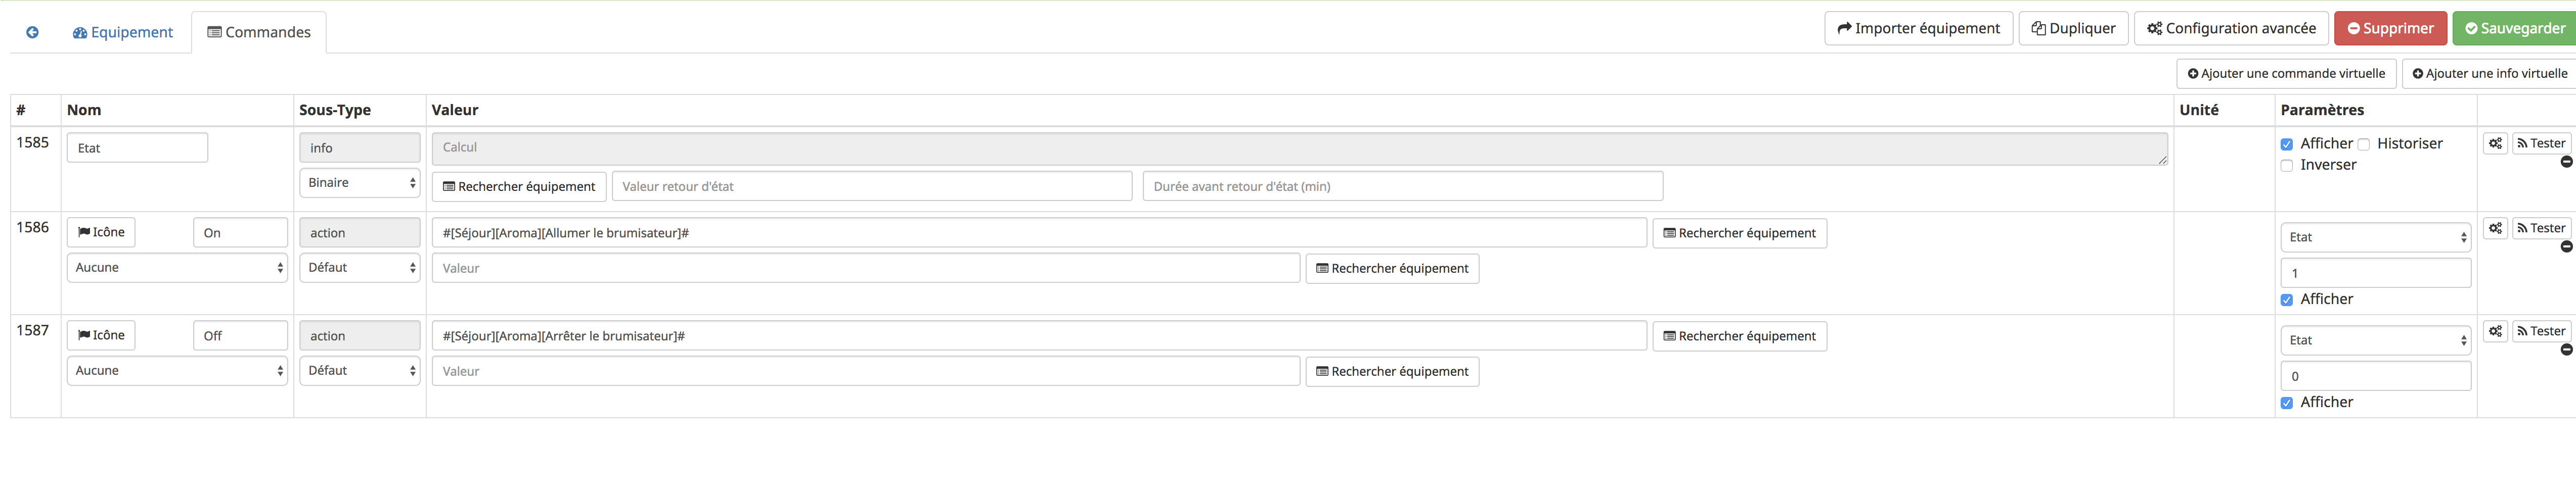Screen dimensions: 2576x497
Task: Open gear settings for the Etat command row
Action: 2495,143
